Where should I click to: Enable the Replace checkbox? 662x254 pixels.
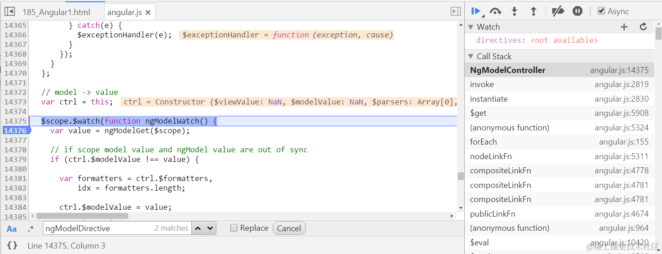point(234,228)
